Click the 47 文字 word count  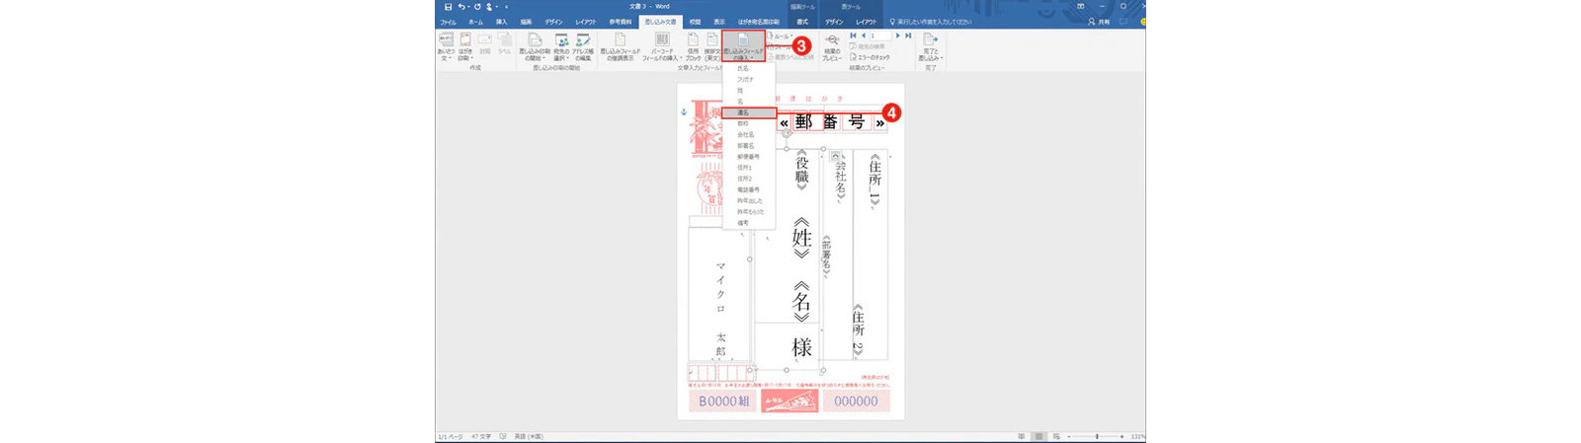pos(481,436)
